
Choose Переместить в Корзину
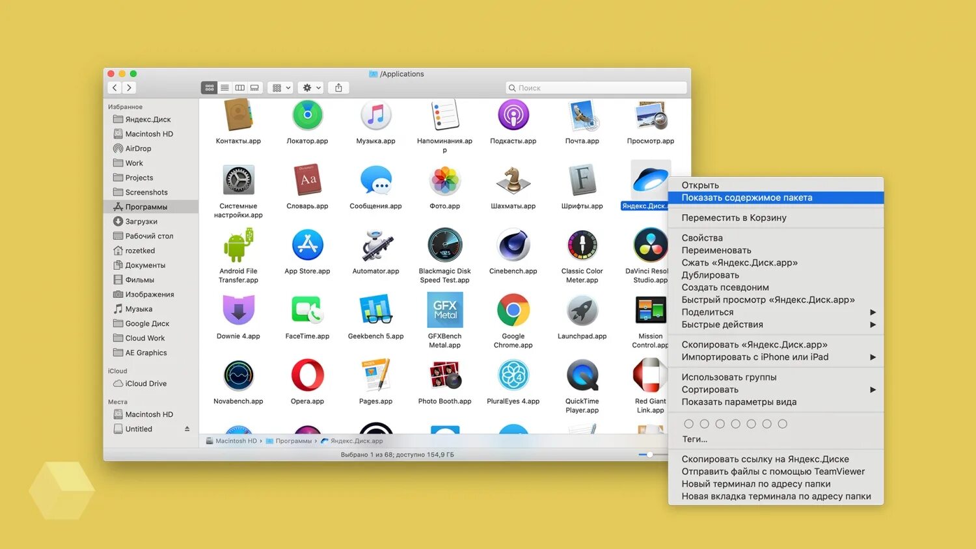tap(776, 218)
